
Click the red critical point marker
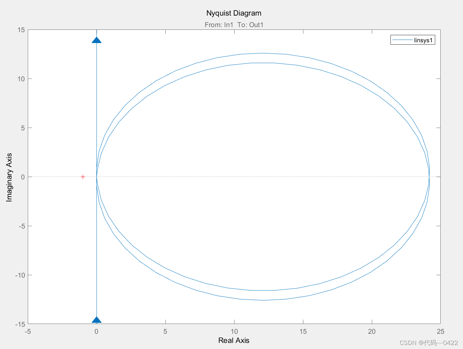(x=83, y=177)
